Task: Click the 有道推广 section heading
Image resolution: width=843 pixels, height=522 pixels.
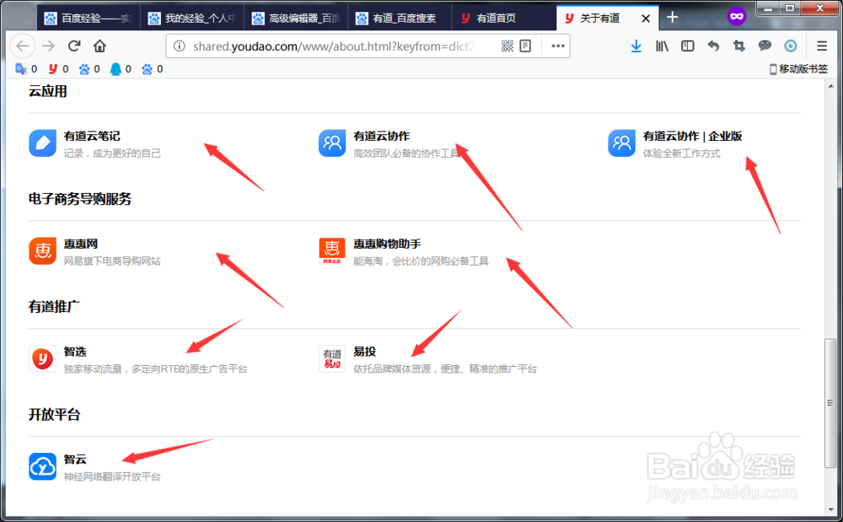Action: tap(54, 307)
